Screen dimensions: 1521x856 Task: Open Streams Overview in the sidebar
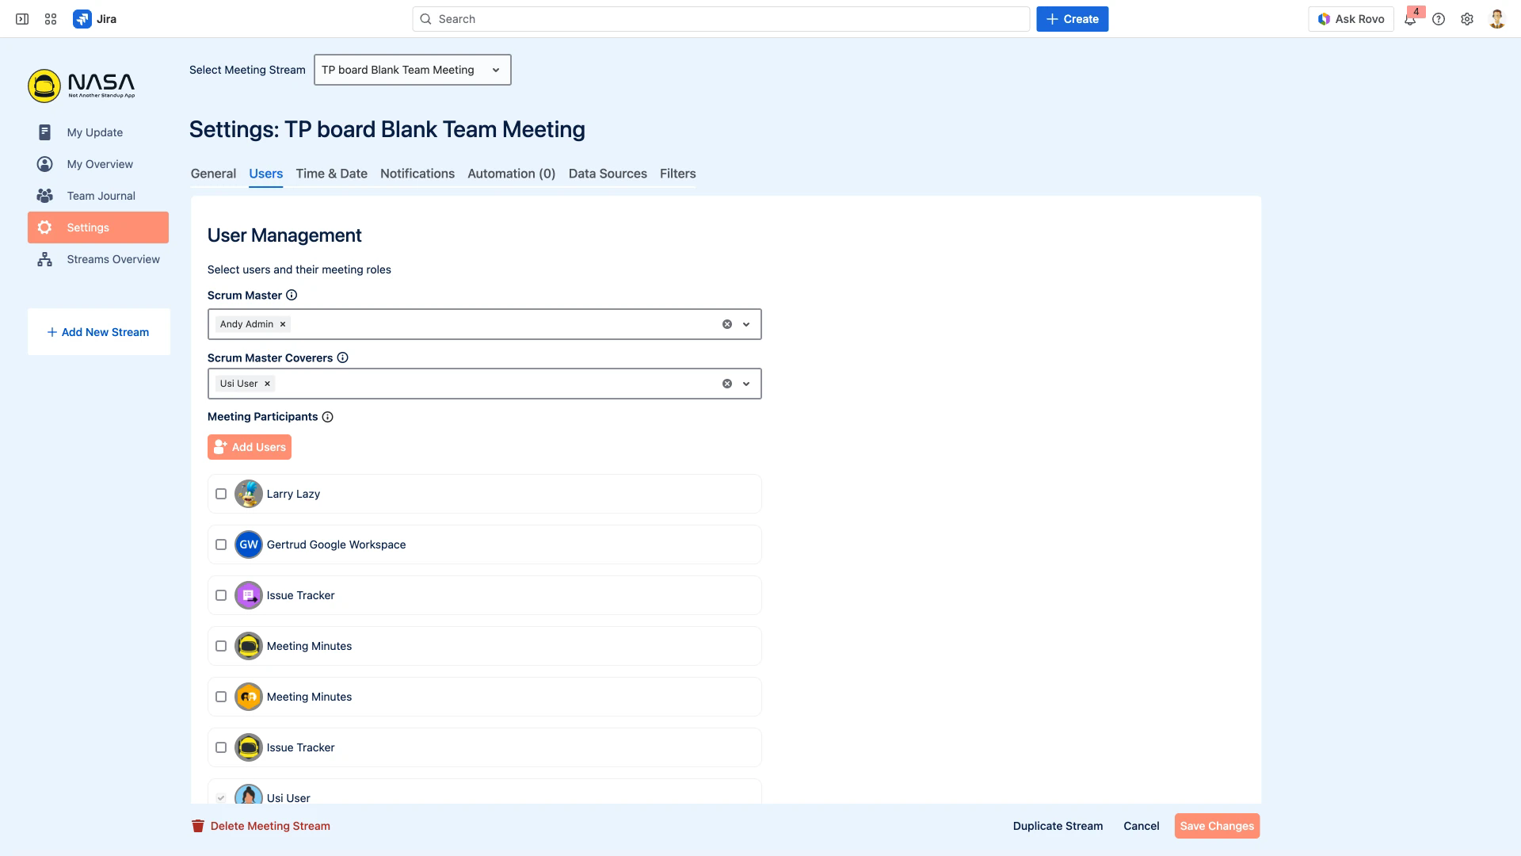coord(112,259)
